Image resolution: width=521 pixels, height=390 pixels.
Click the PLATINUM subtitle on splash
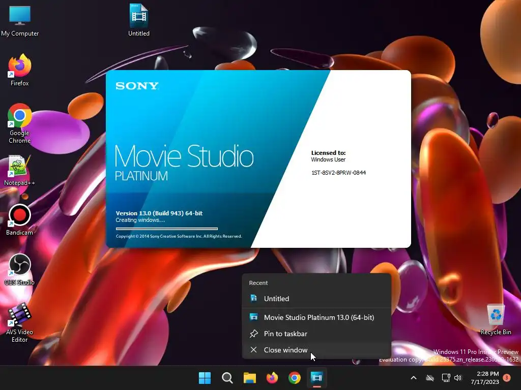point(141,176)
